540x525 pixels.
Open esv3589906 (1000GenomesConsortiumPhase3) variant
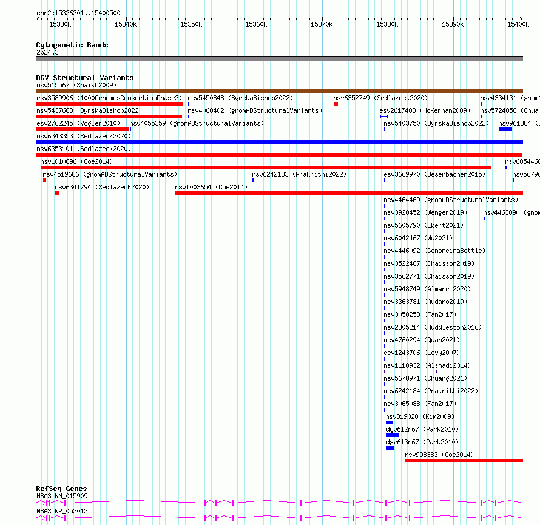pyautogui.click(x=109, y=98)
